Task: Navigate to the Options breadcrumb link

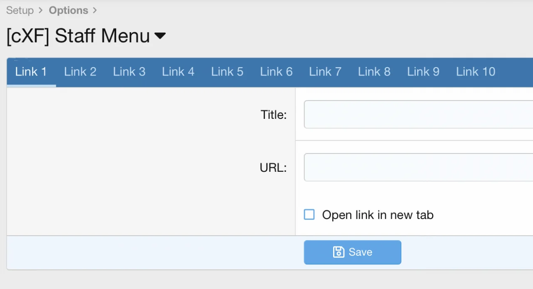Action: 68,10
